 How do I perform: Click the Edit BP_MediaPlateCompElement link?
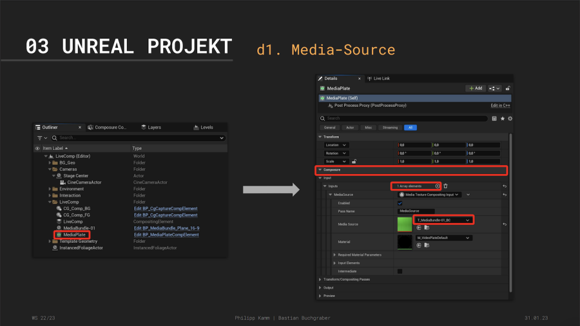click(166, 235)
